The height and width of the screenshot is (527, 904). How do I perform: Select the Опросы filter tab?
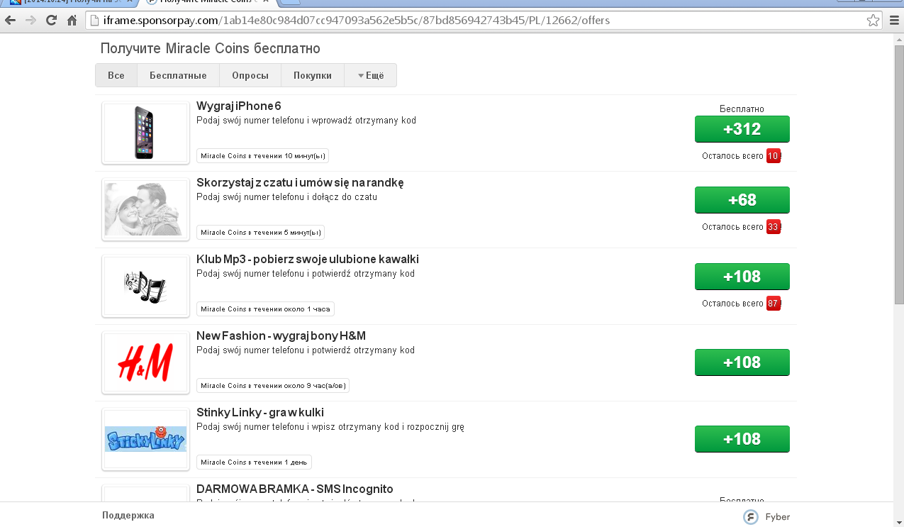250,75
